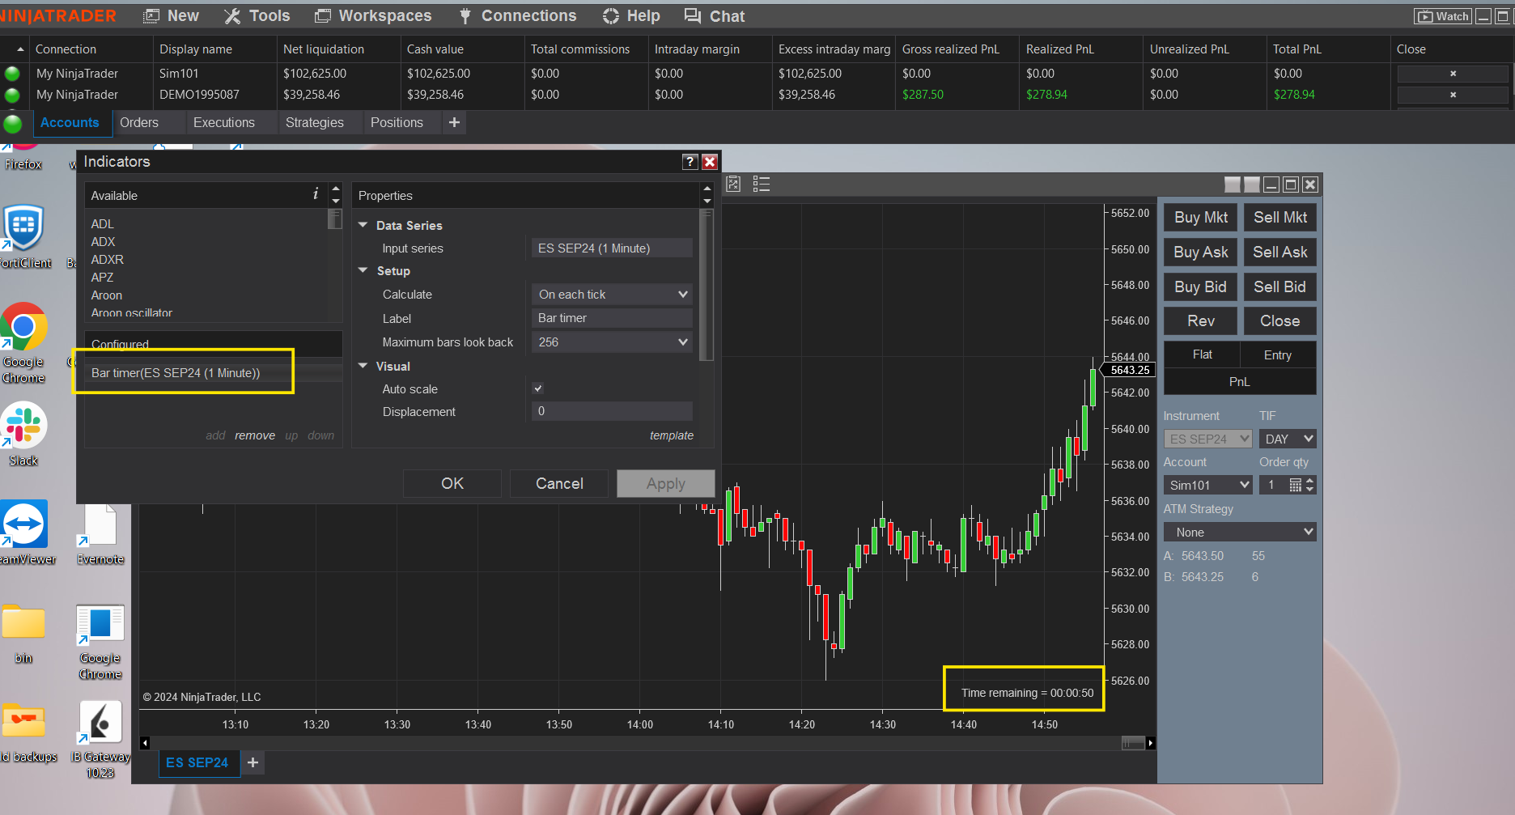Click the chart scroll-right arrow

pyautogui.click(x=1150, y=743)
